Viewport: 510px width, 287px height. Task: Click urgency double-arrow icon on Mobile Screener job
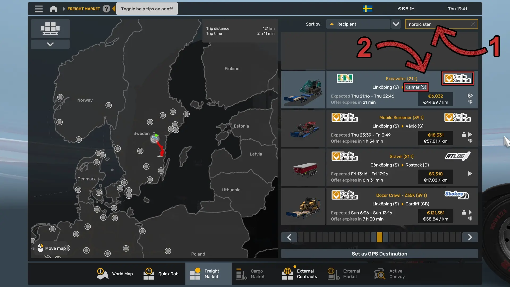(470, 134)
